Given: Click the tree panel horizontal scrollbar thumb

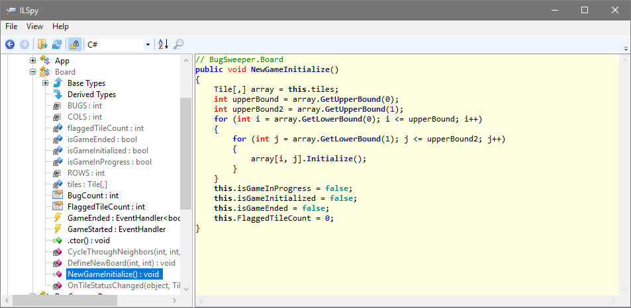Looking at the screenshot, I should 65,300.
